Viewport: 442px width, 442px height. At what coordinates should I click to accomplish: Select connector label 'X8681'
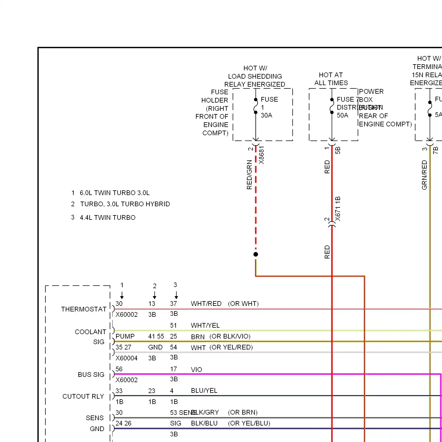(261, 155)
